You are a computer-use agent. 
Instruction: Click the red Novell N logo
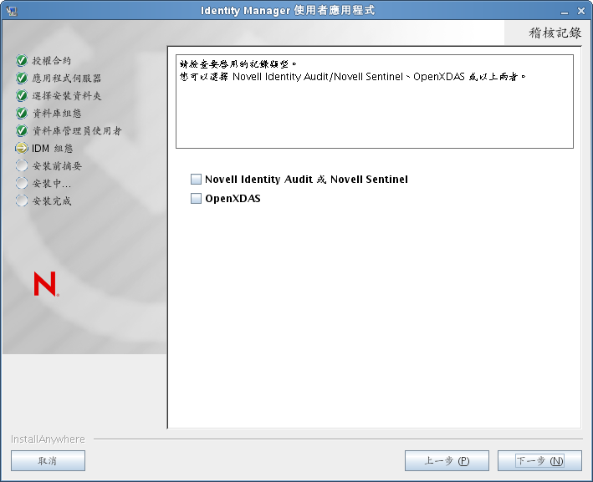coord(46,284)
